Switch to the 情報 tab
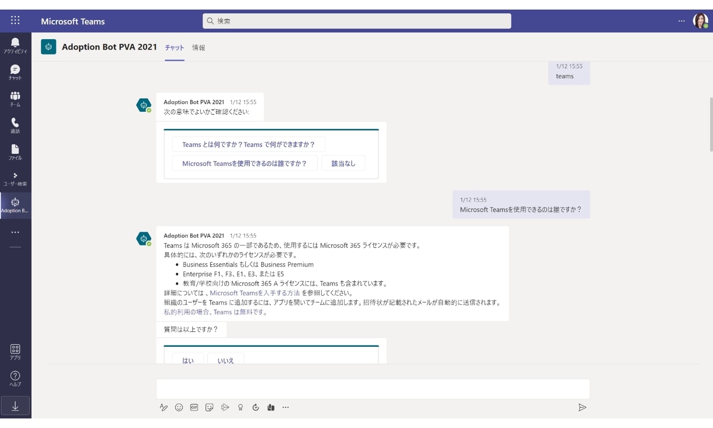This screenshot has width=713, height=428. [x=198, y=48]
